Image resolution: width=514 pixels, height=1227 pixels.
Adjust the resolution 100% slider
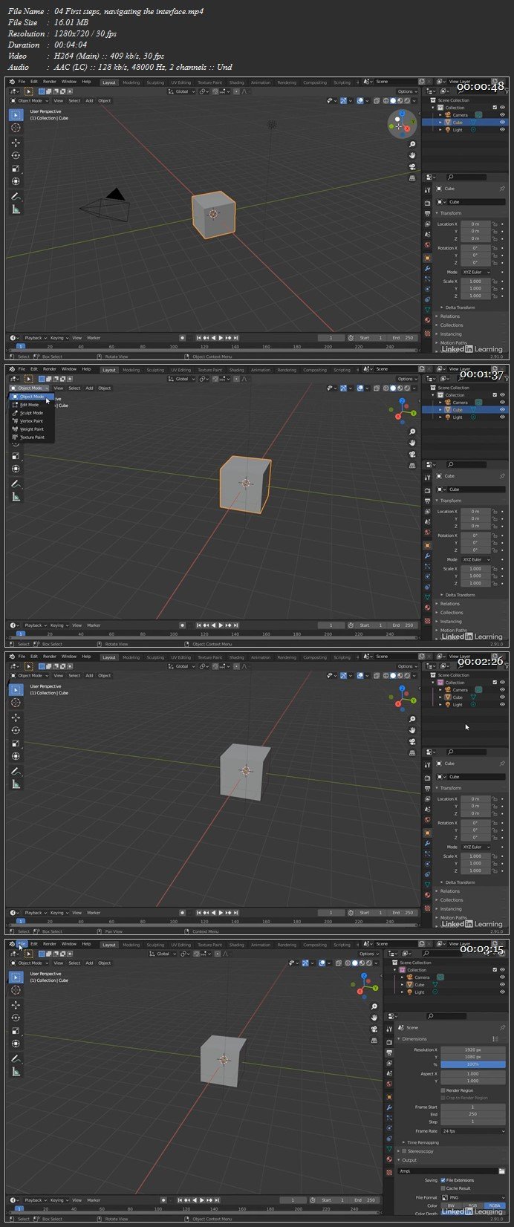[472, 1064]
